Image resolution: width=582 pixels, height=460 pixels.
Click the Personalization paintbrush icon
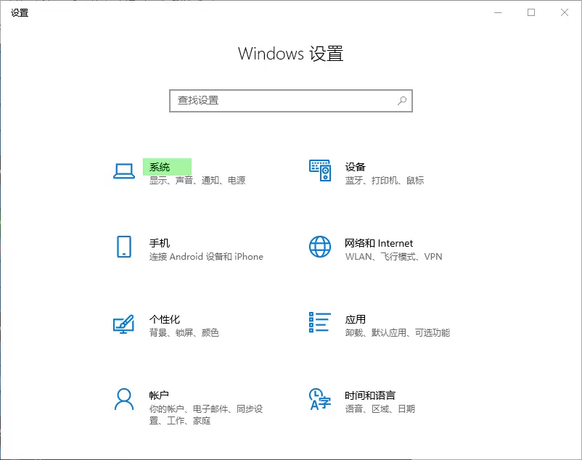coord(124,323)
